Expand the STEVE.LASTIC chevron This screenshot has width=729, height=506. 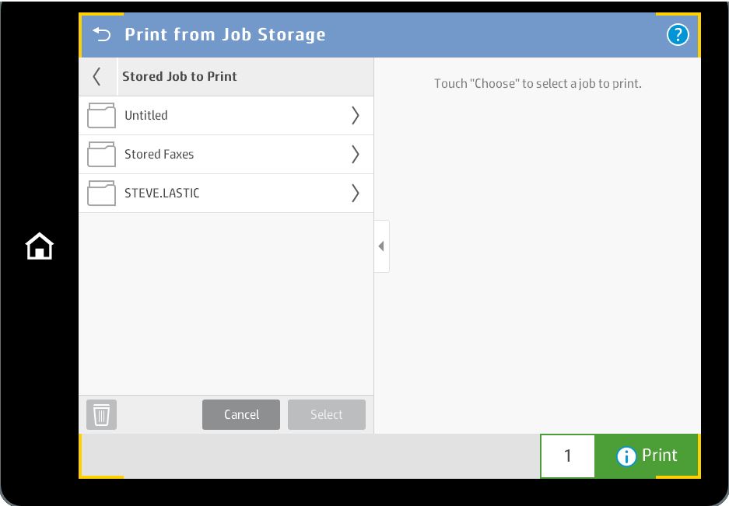pyautogui.click(x=356, y=194)
